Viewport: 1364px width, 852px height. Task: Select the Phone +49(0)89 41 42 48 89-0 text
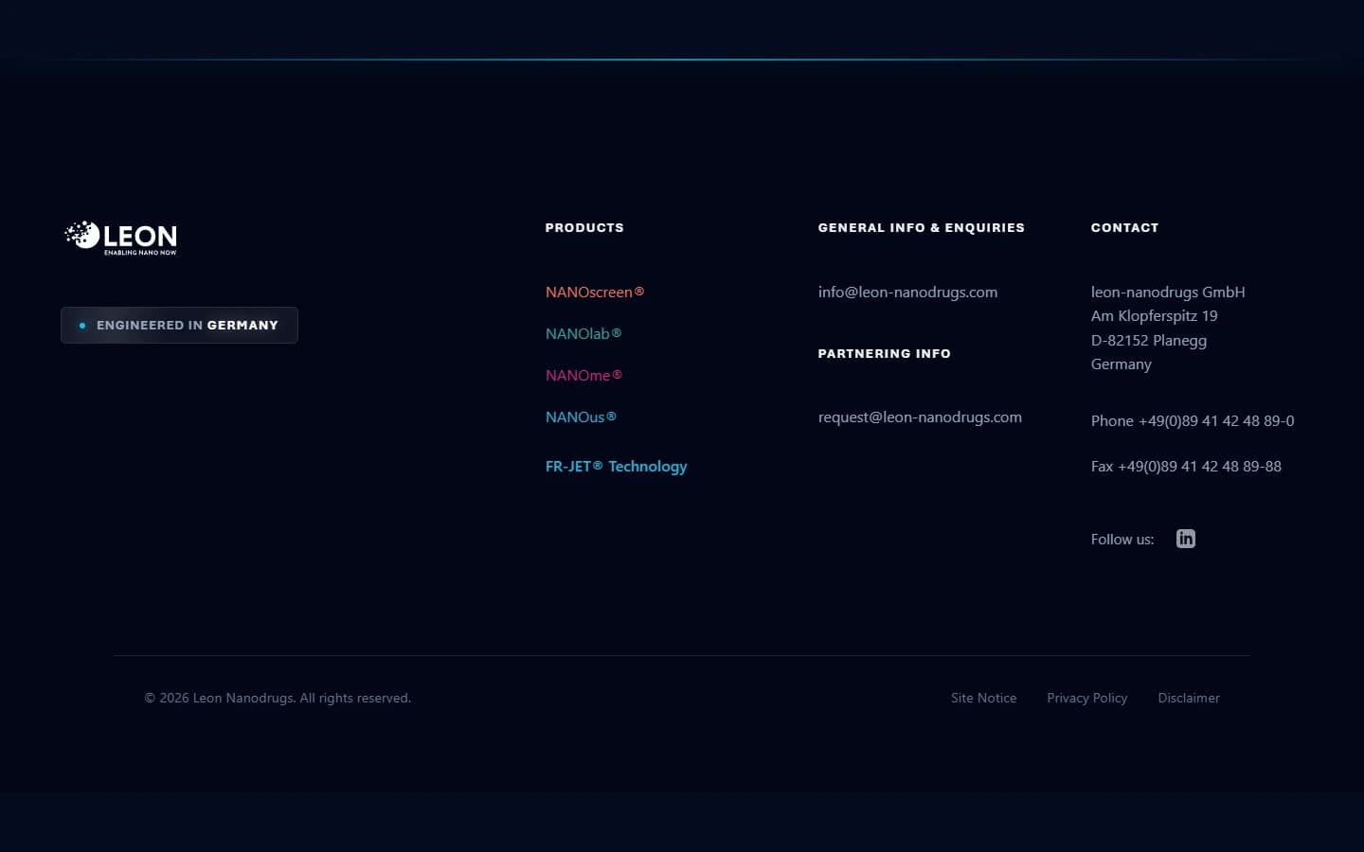point(1193,420)
